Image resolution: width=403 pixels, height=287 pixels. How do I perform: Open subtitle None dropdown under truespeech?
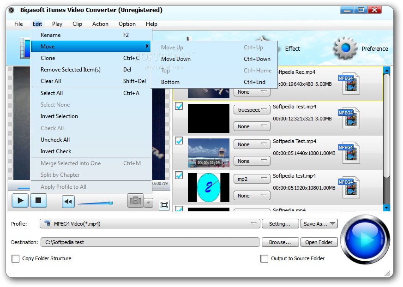(252, 126)
